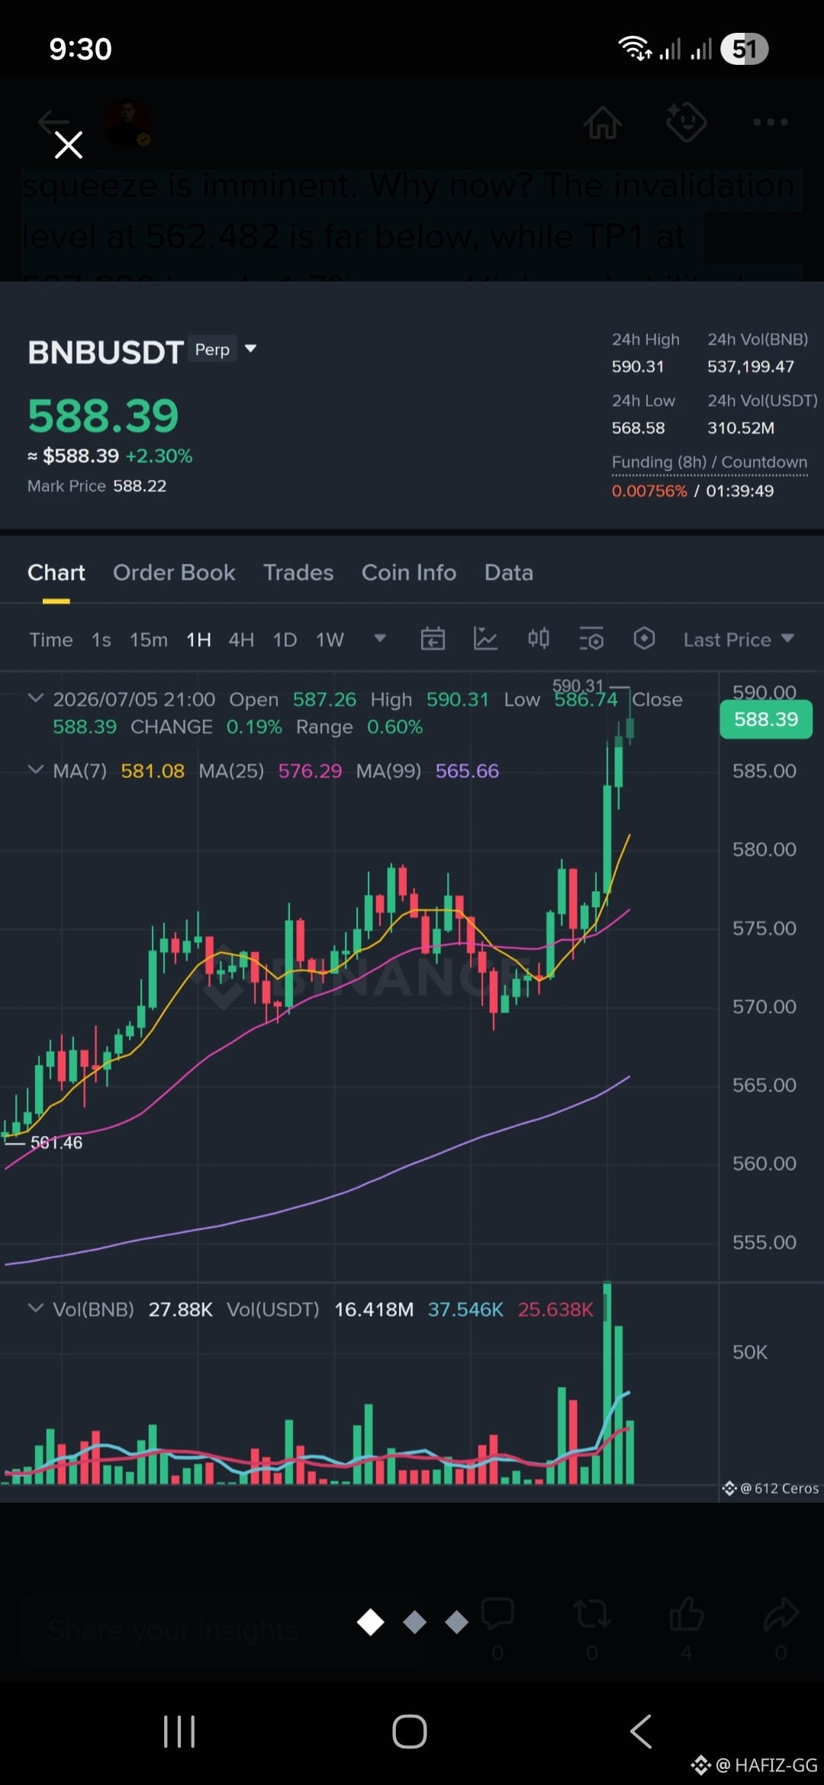This screenshot has height=1785, width=824.
Task: Collapse the Vol(BNB) indicator legend
Action: click(35, 1308)
